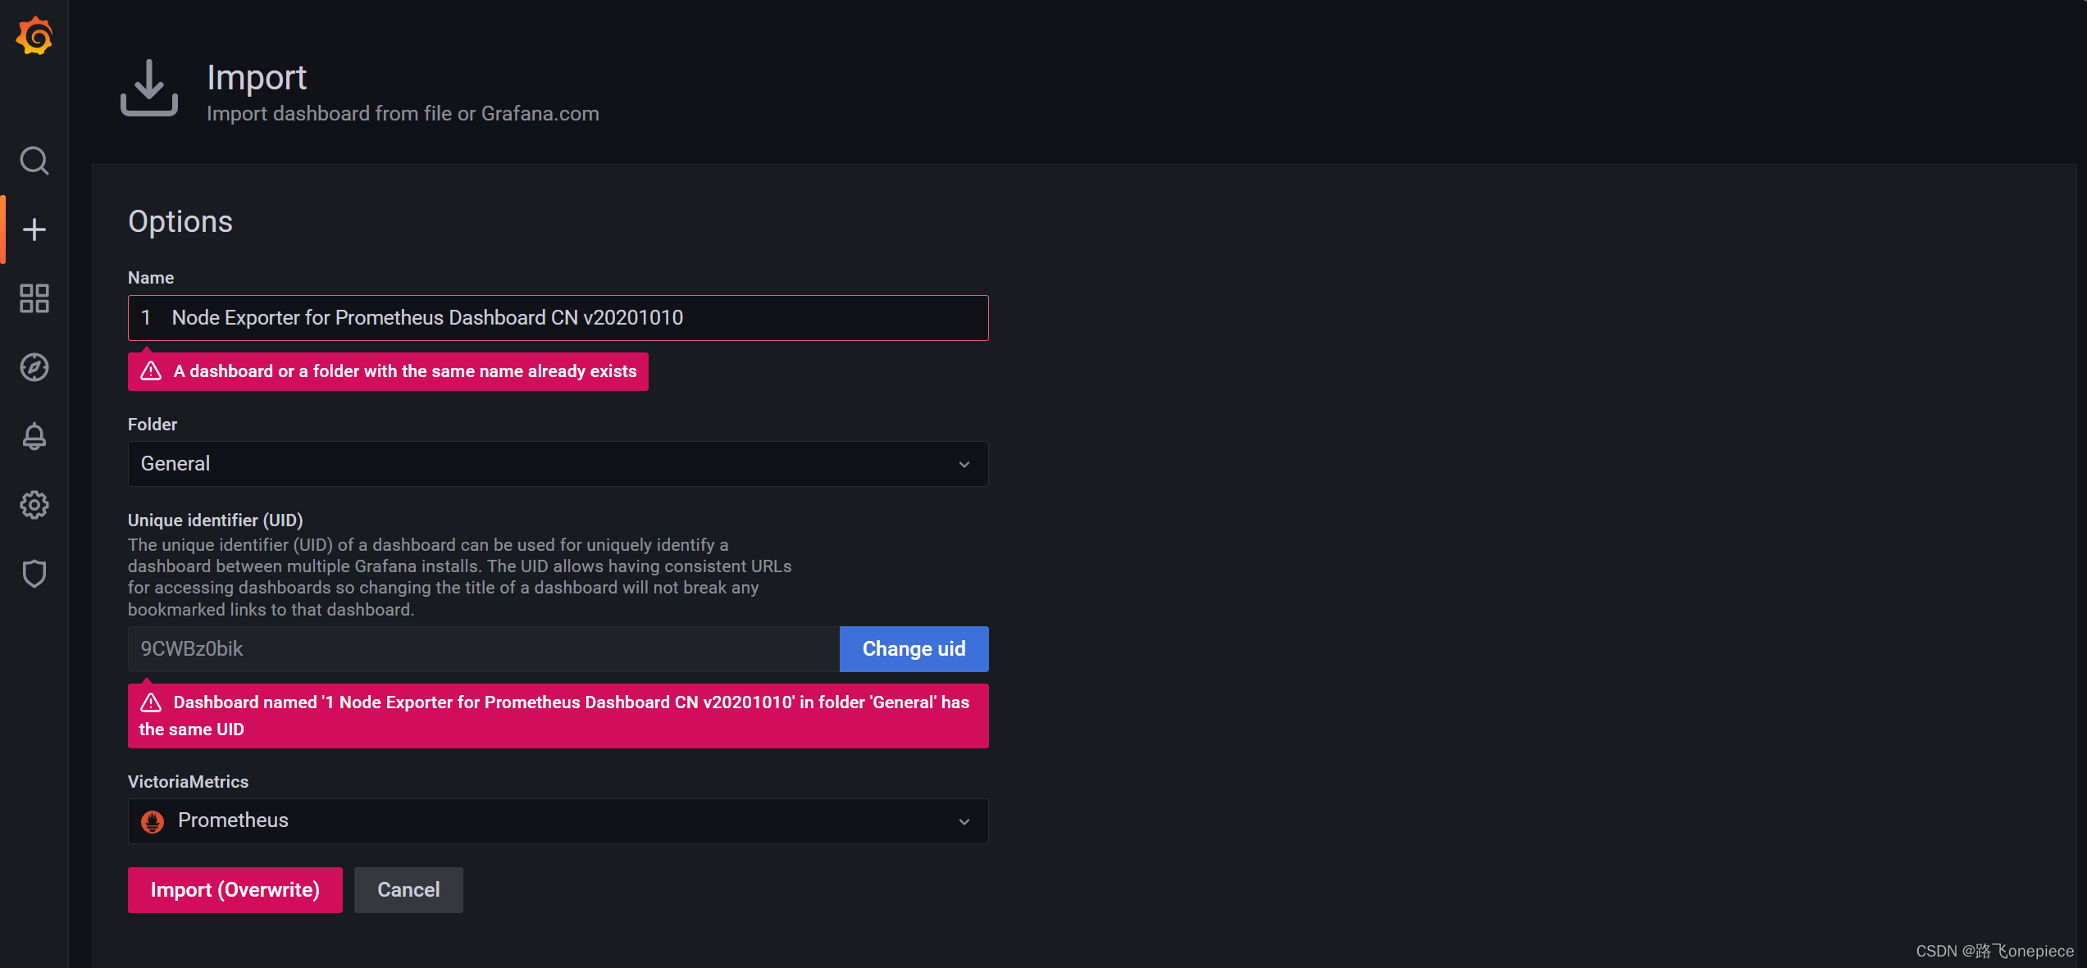The image size is (2087, 968).
Task: Click 'Import dashboard from file or Grafana.com' subtitle
Action: click(x=403, y=113)
